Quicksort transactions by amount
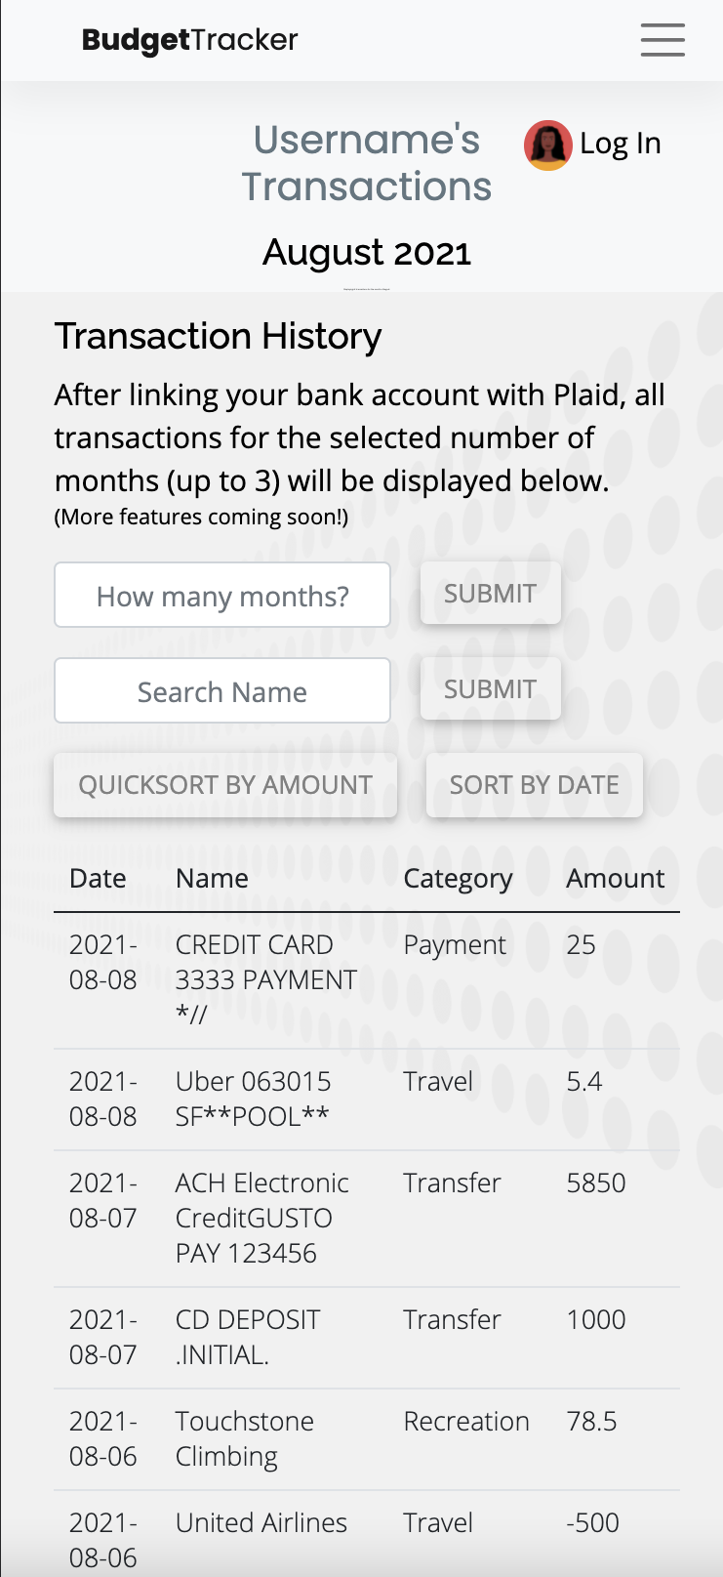This screenshot has height=1577, width=723. [x=224, y=785]
